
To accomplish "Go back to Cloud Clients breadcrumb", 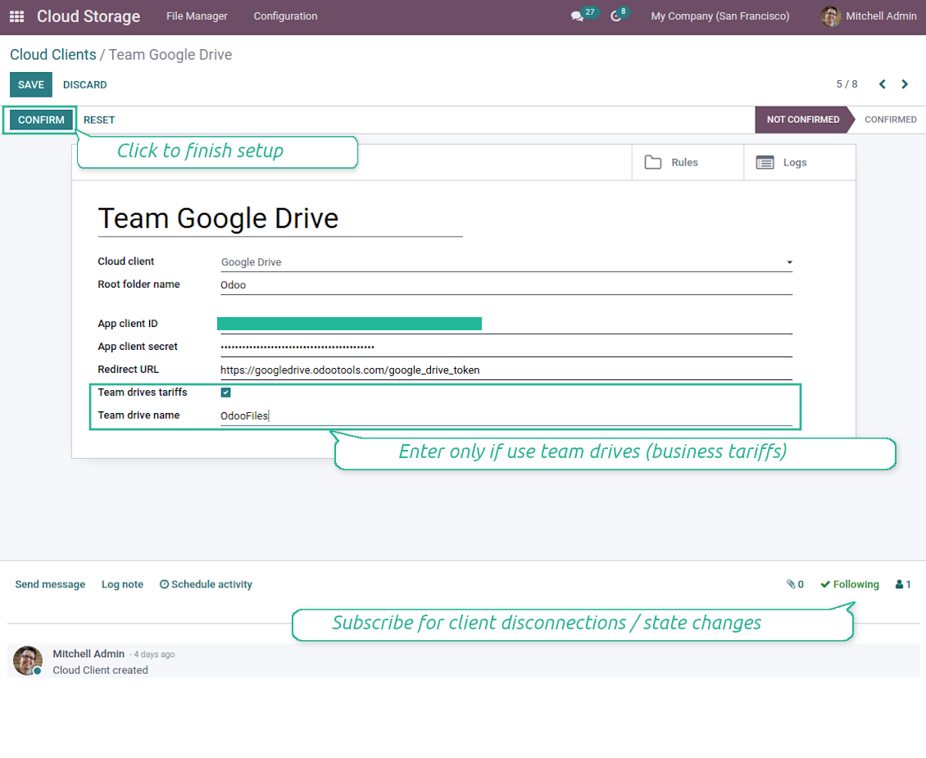I will [53, 55].
